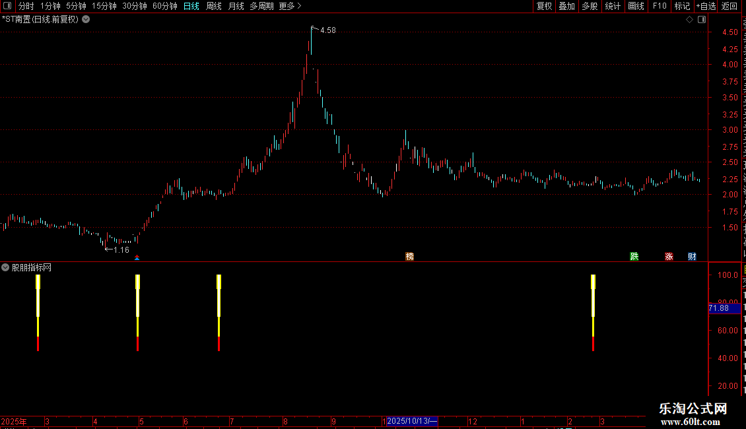Add stock via +自选 button
Image resolution: width=746 pixels, height=429 pixels.
point(706,6)
